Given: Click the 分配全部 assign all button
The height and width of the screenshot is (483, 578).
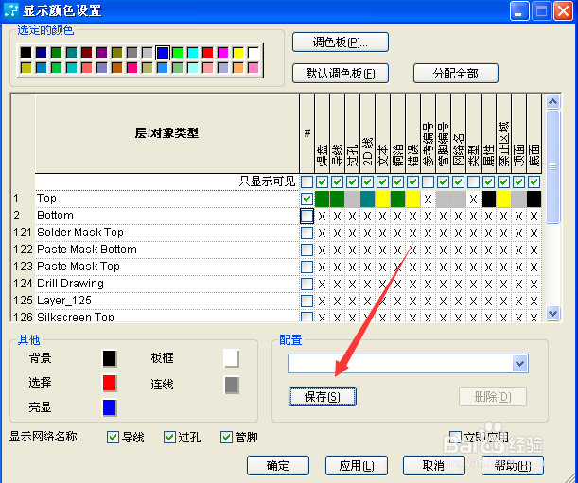Looking at the screenshot, I should tap(455, 74).
